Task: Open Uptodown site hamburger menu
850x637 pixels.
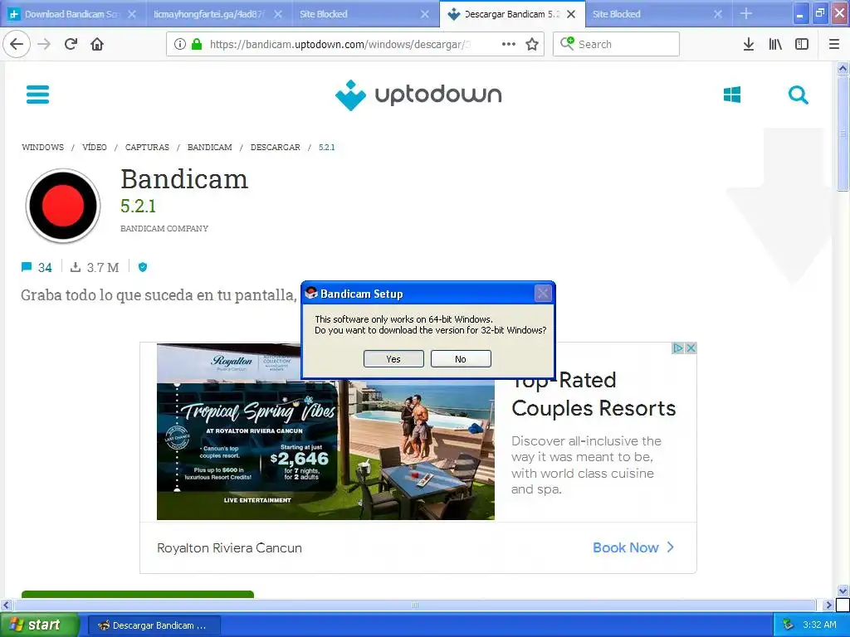Action: pyautogui.click(x=38, y=95)
